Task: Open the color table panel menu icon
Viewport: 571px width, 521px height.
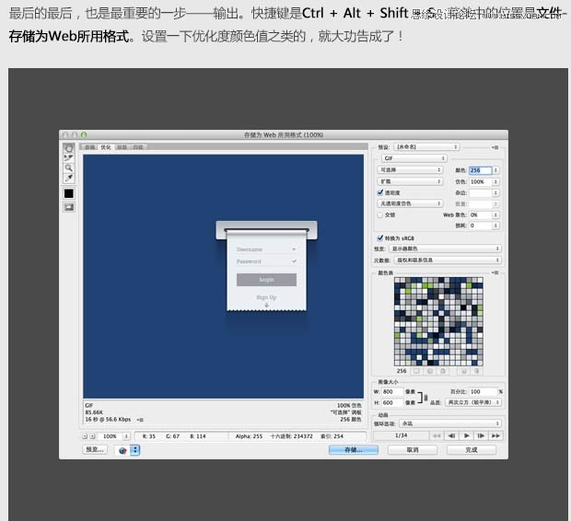Action: [495, 272]
